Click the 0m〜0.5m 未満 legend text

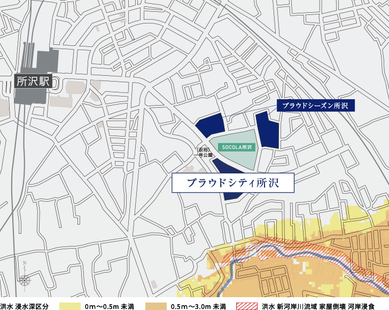click(110, 306)
